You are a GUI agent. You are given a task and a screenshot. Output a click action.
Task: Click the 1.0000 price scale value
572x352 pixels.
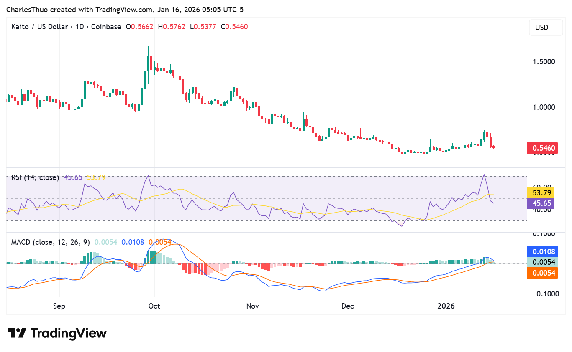click(x=544, y=107)
